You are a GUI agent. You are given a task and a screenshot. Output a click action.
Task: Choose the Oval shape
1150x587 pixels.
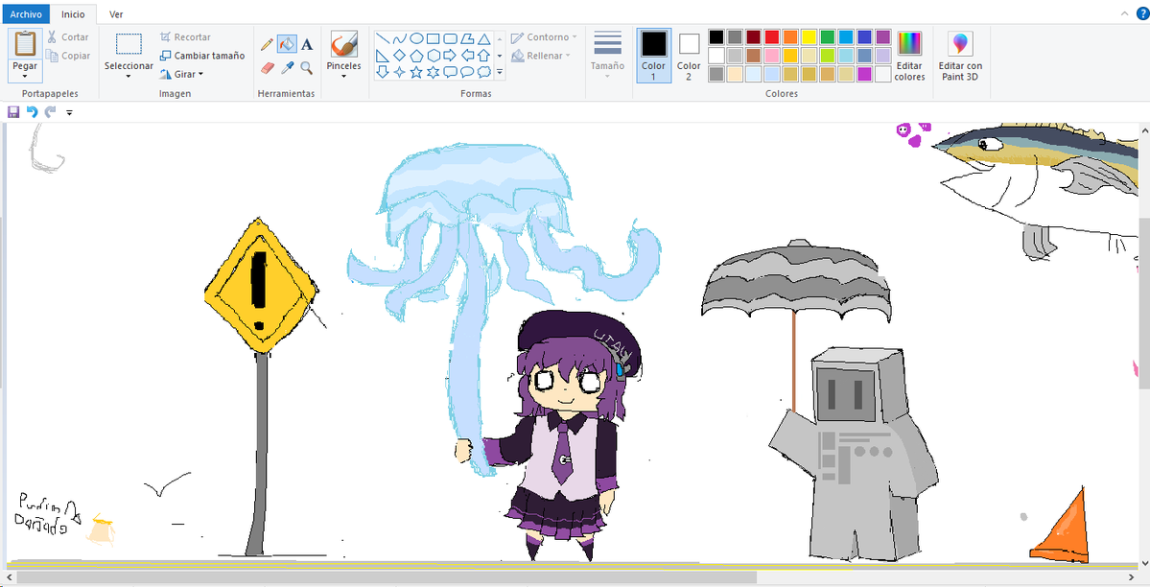tap(416, 39)
